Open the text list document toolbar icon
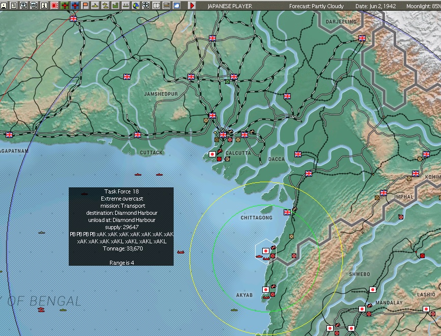Viewport: 441px width, 336px height. [14, 5]
